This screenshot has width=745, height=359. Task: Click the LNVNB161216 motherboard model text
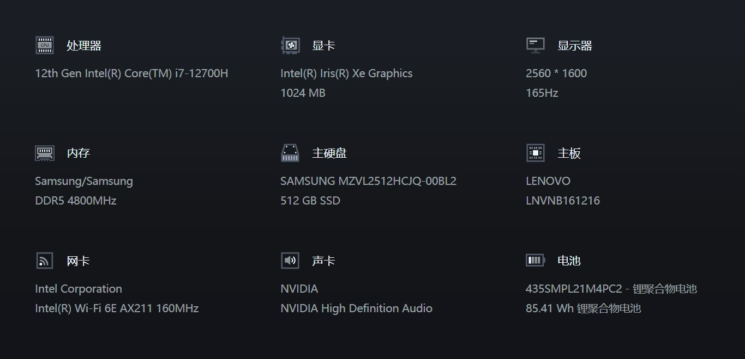[x=563, y=201]
